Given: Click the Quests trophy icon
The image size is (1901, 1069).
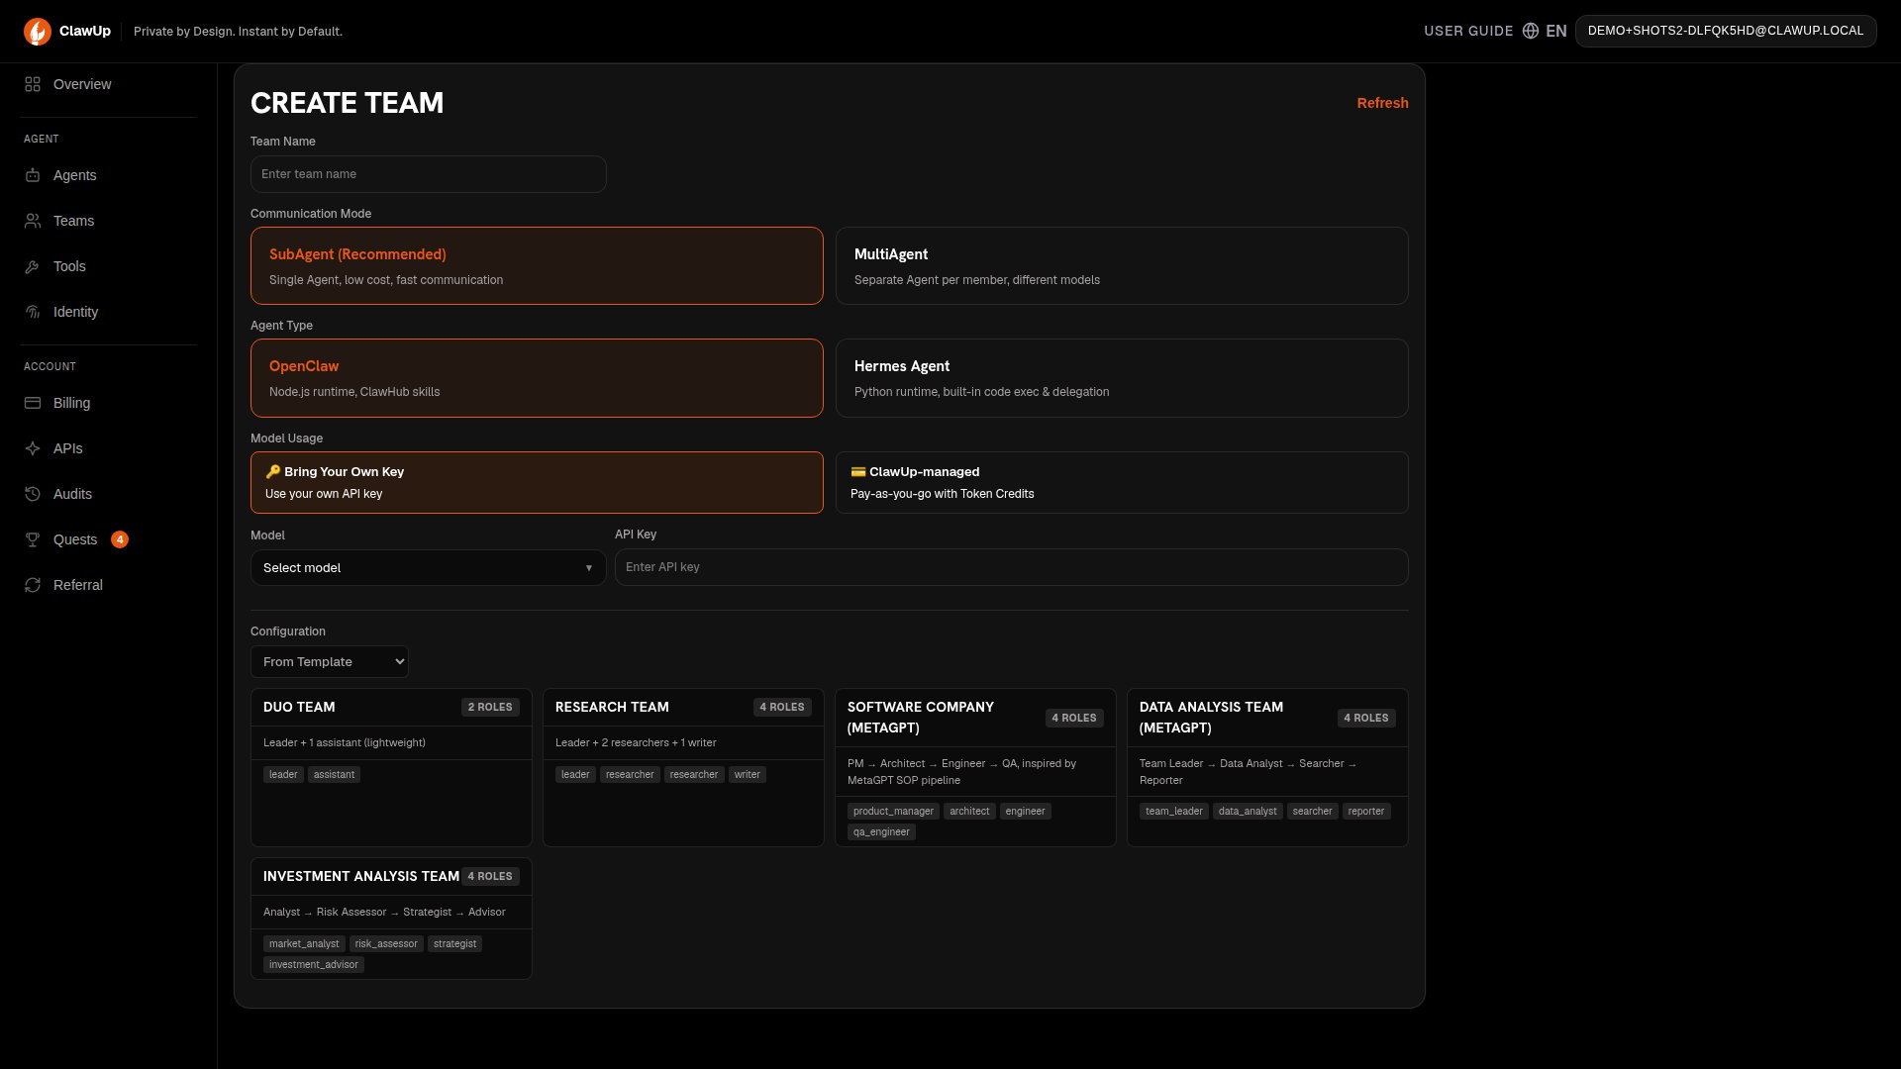Looking at the screenshot, I should [33, 539].
